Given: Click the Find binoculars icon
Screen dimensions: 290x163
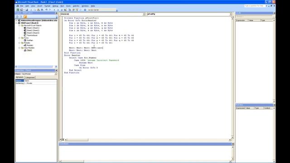Looking at the screenshot, I should (42, 10).
